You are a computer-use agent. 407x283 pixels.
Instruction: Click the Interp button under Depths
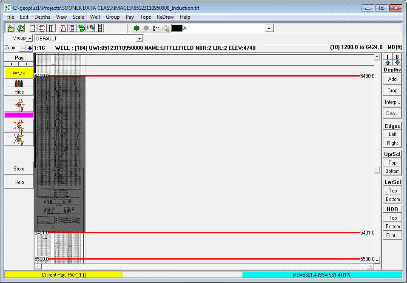[392, 102]
